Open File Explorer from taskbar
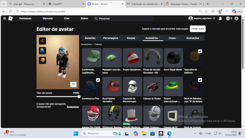The width and height of the screenshot is (245, 138). [144, 133]
